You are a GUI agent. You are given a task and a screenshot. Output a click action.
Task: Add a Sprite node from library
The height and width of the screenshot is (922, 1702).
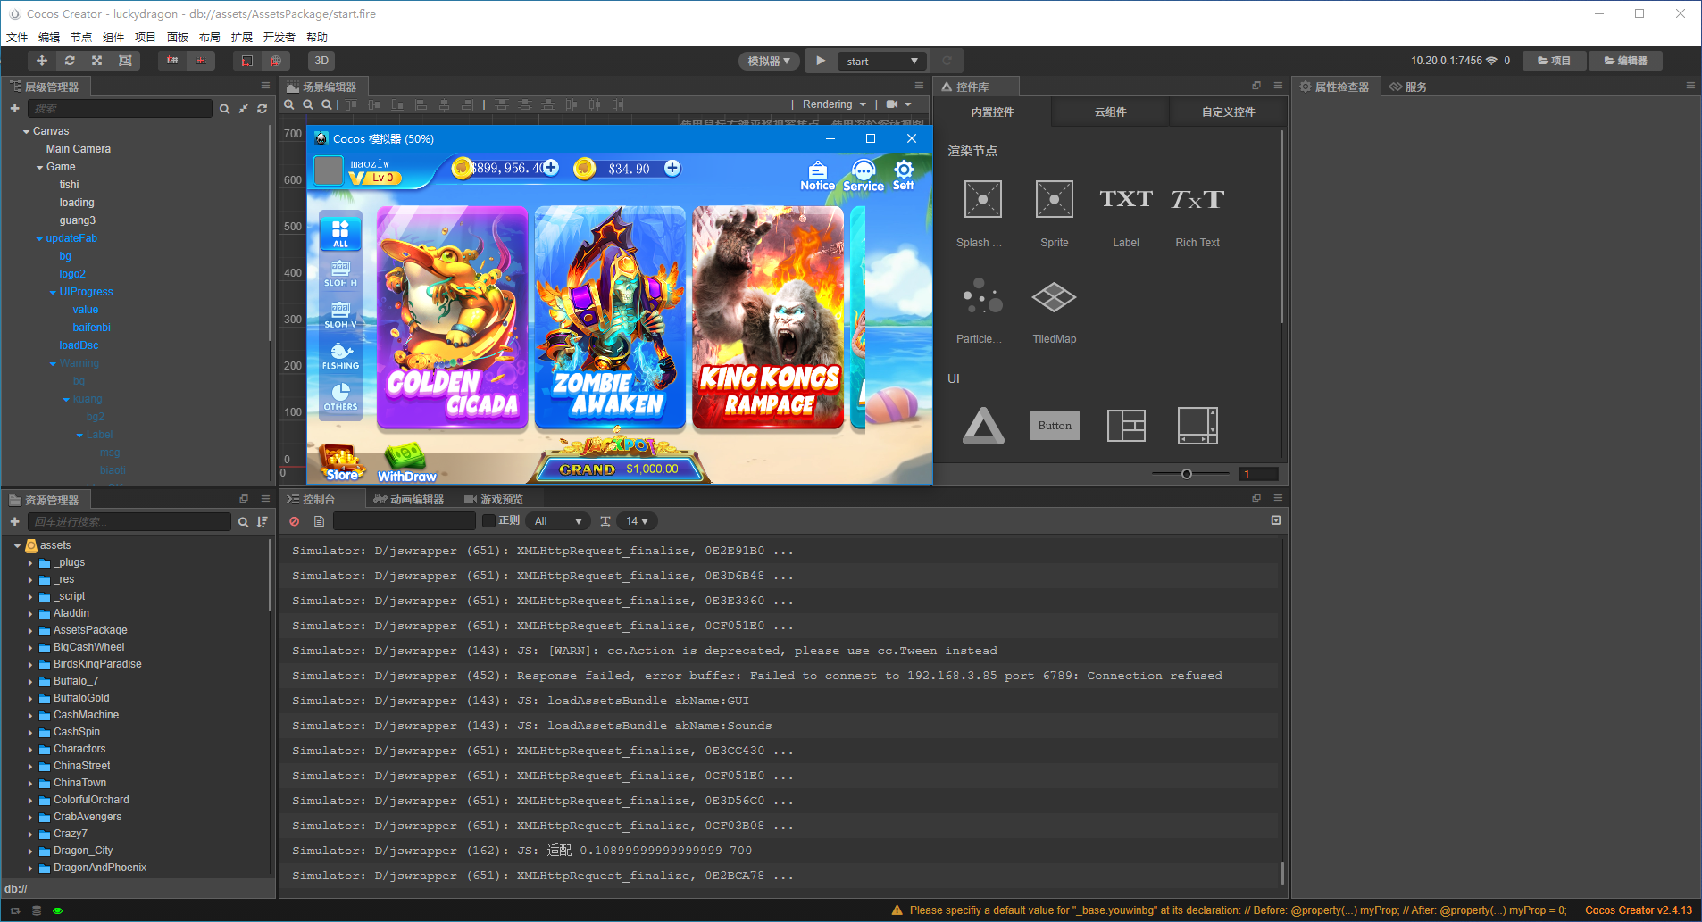pyautogui.click(x=1055, y=213)
